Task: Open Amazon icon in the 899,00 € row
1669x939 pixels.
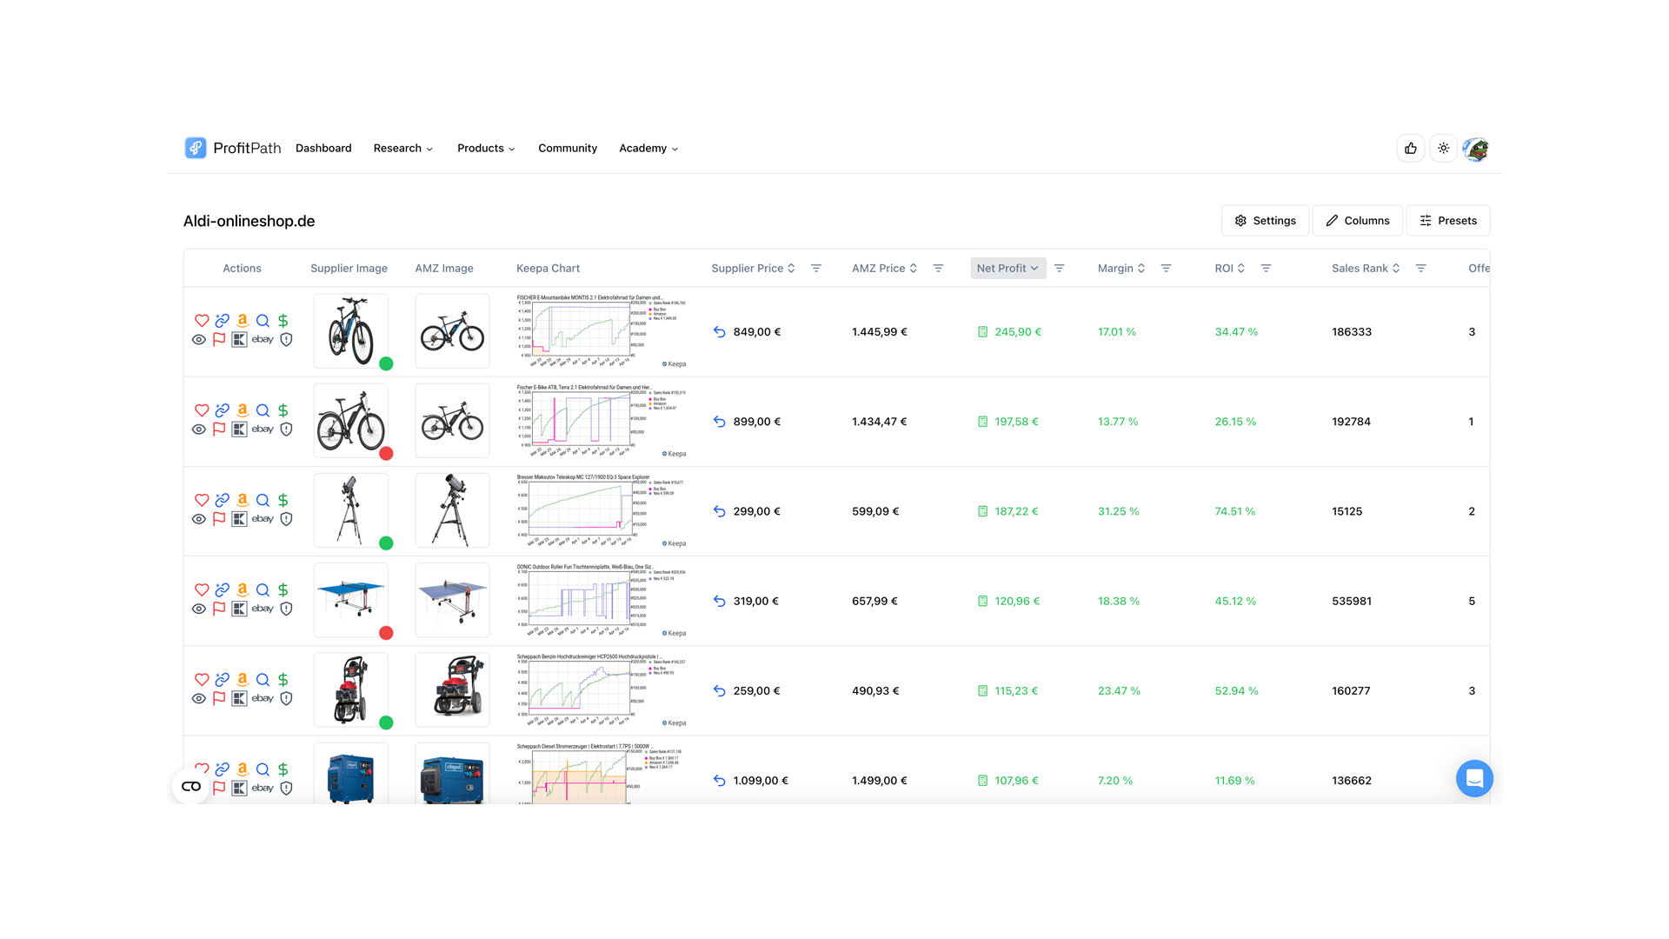Action: 243,410
